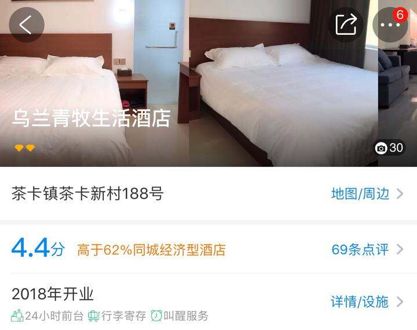View the 69条点评 reviews link
This screenshot has height=330, width=417.
360,250
